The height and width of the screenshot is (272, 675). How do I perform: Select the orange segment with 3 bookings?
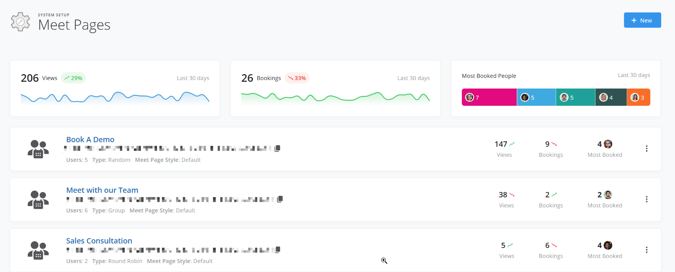coord(638,97)
